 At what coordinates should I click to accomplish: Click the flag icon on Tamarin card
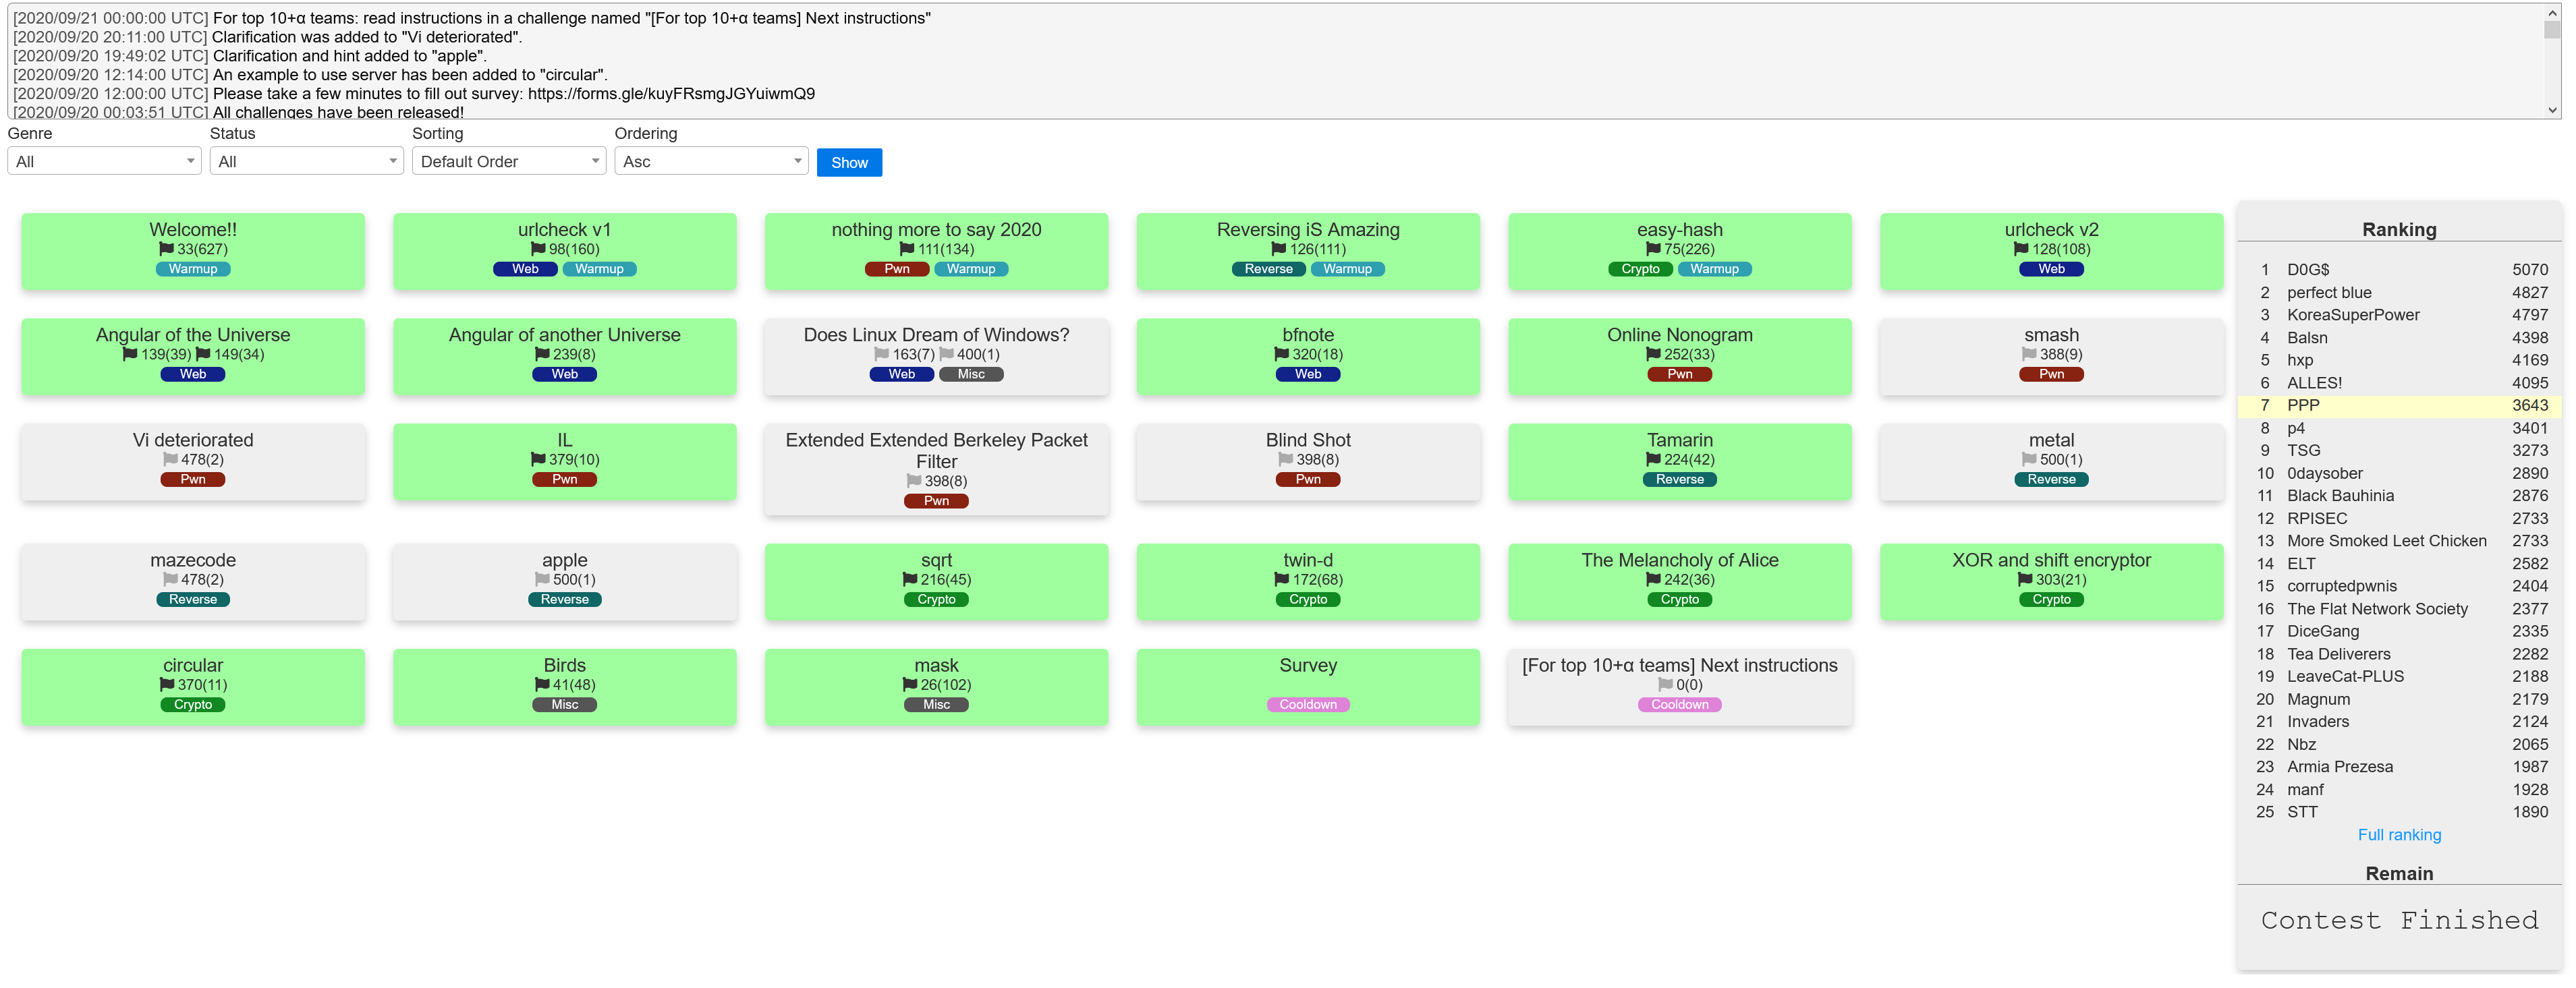[x=1653, y=459]
